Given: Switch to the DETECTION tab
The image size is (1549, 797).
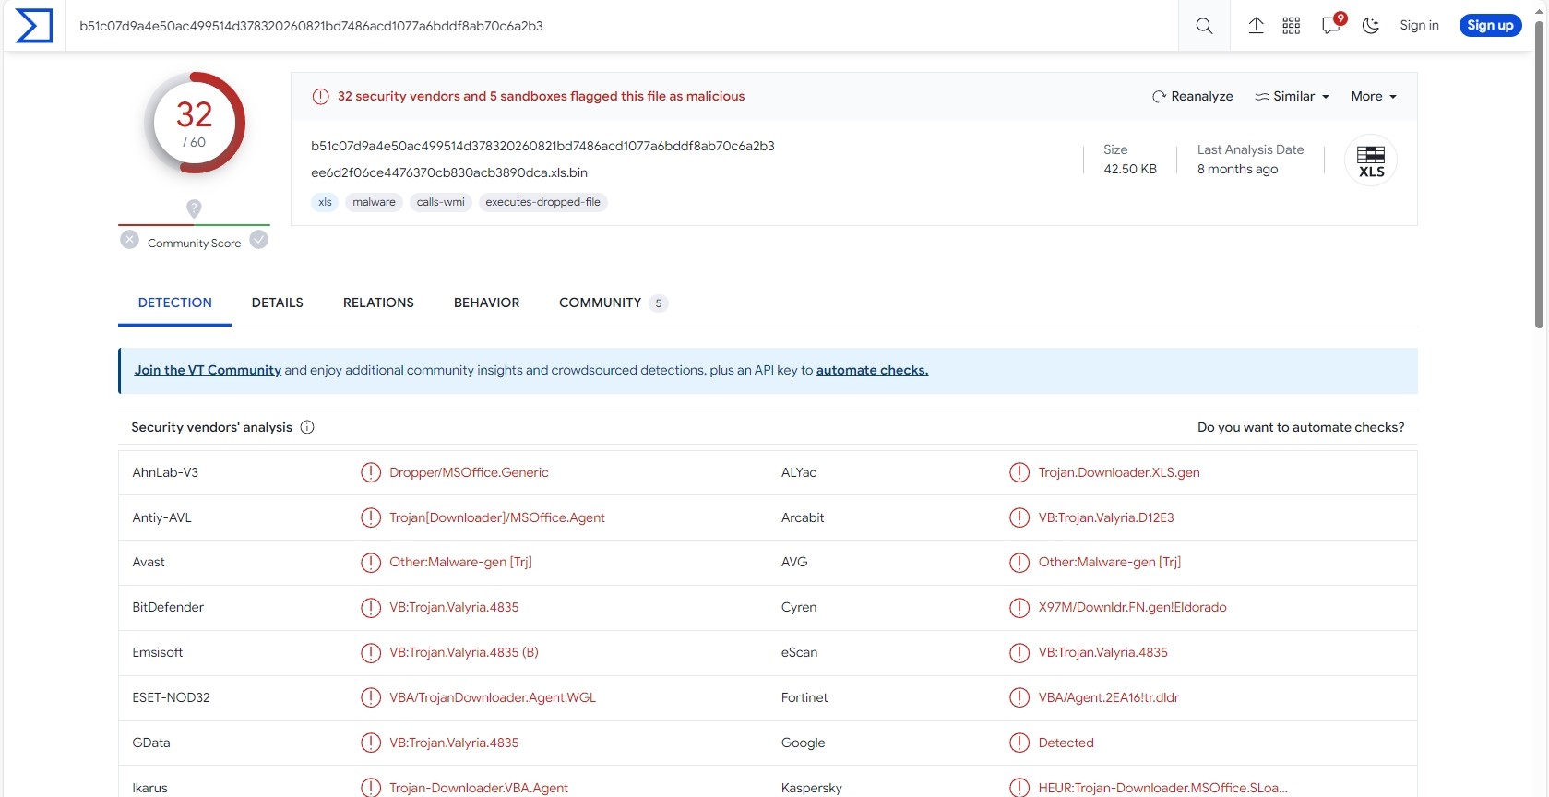Looking at the screenshot, I should (175, 303).
